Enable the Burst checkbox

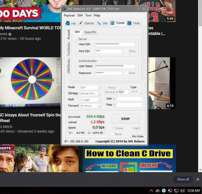[112, 134]
